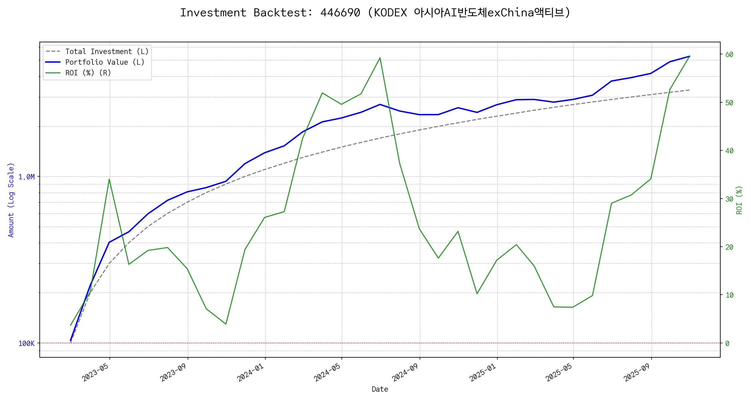
Task: Click the 2025-05 date axis label
Action: tap(559, 372)
